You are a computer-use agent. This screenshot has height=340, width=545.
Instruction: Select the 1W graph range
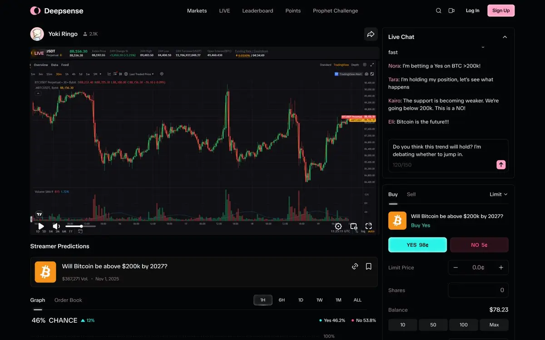pyautogui.click(x=320, y=300)
